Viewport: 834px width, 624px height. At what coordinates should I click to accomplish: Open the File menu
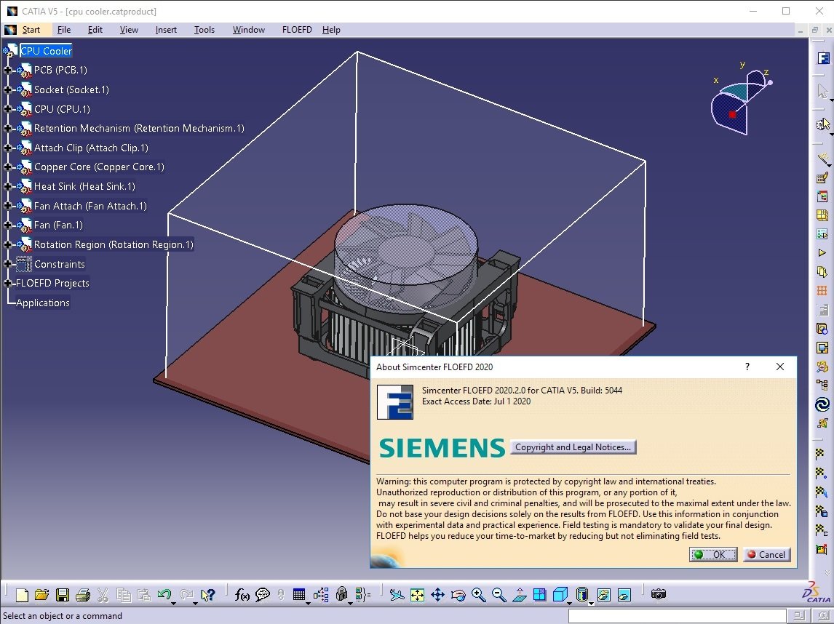tap(64, 30)
